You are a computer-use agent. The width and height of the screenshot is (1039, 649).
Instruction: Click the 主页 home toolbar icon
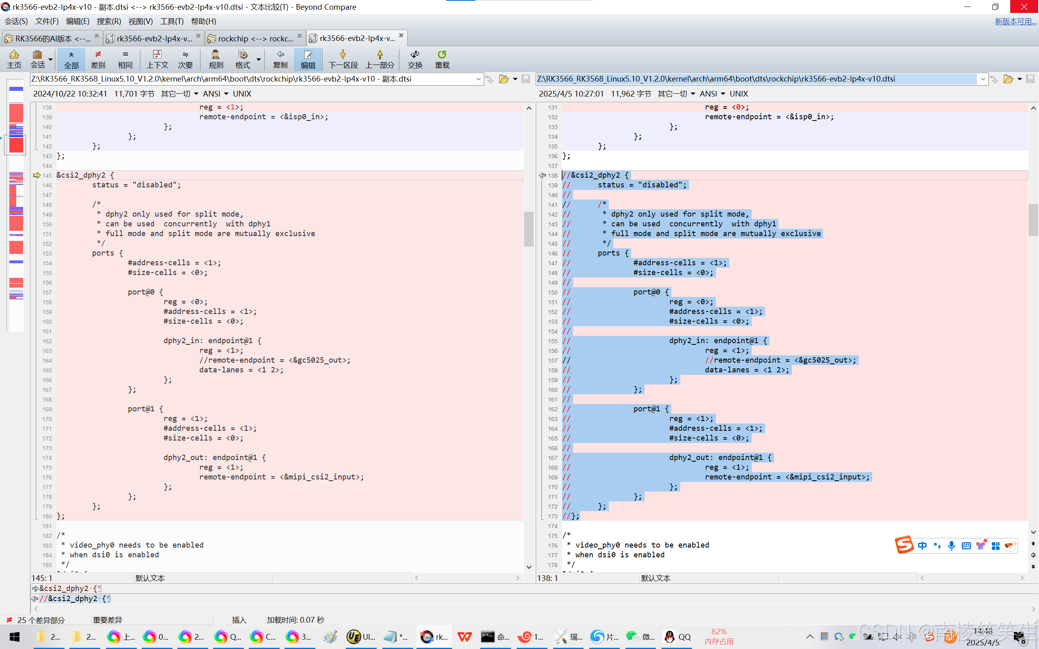coord(14,59)
